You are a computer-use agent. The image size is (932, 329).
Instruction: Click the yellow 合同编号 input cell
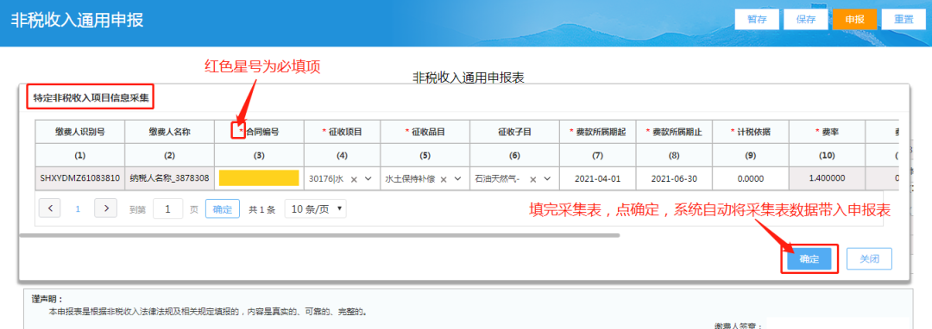(259, 178)
